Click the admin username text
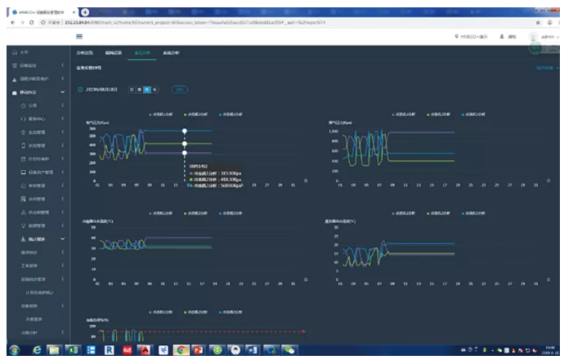Viewport: 573px width, 360px height. coord(548,37)
